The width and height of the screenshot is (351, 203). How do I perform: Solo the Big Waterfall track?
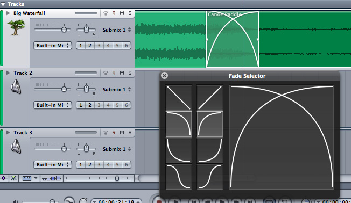[130, 13]
